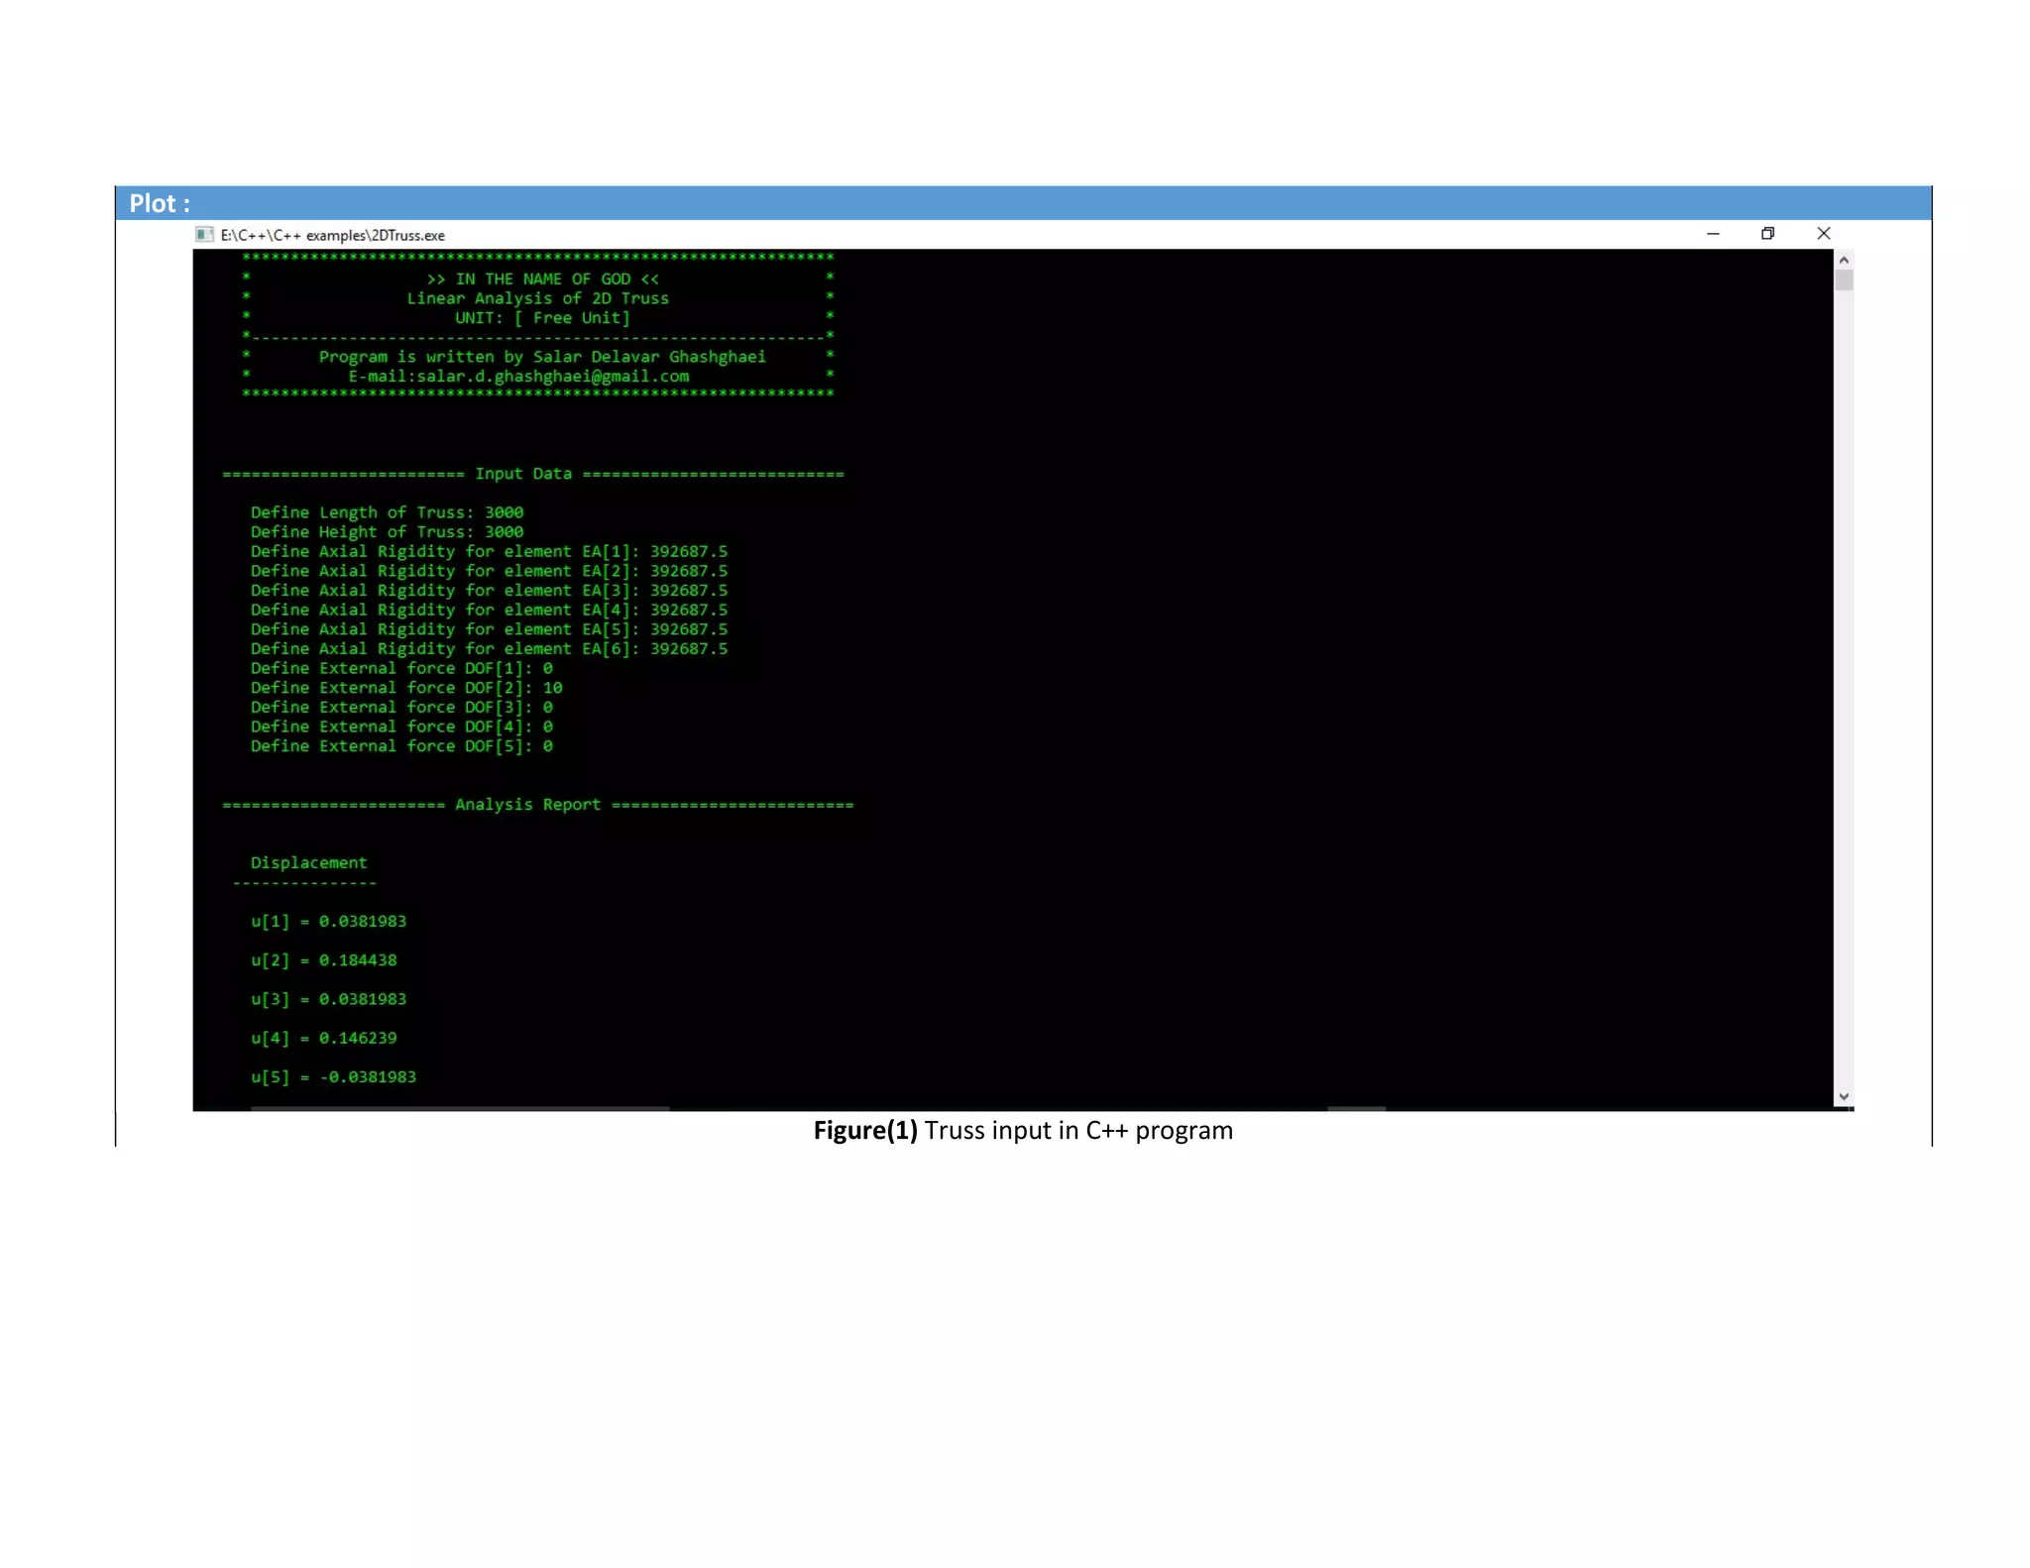The image size is (2030, 1568).
Task: Click the EA[5] axial rigidity line
Action: 489,629
